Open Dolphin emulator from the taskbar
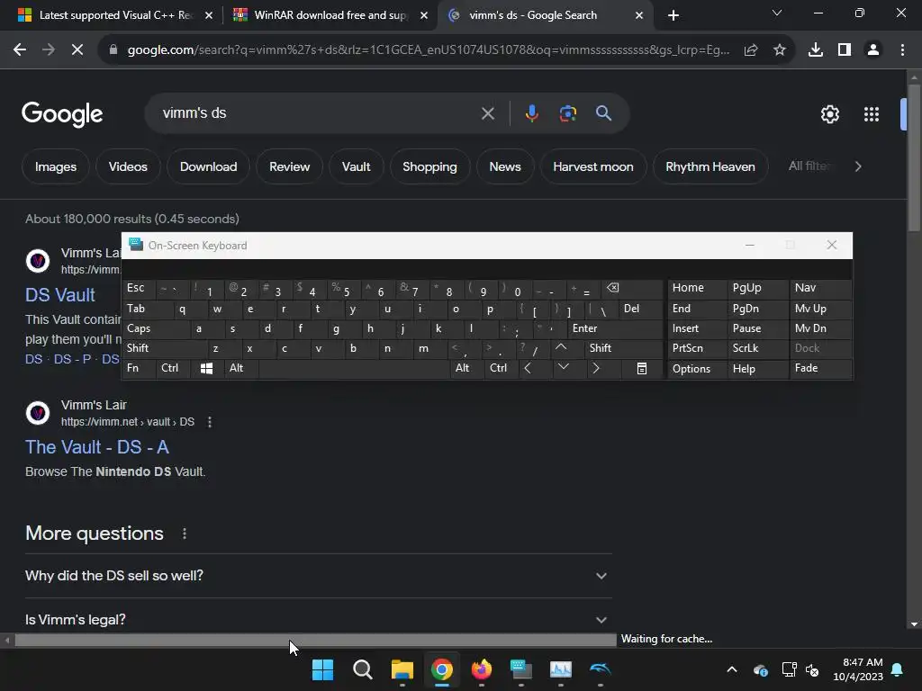Image resolution: width=922 pixels, height=691 pixels. coord(601,669)
